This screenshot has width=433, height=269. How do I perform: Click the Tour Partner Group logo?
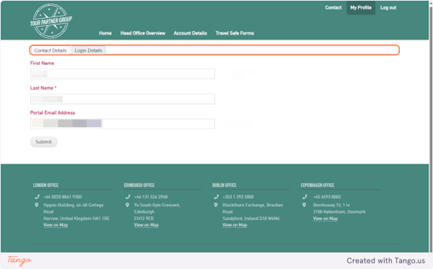[x=51, y=21]
